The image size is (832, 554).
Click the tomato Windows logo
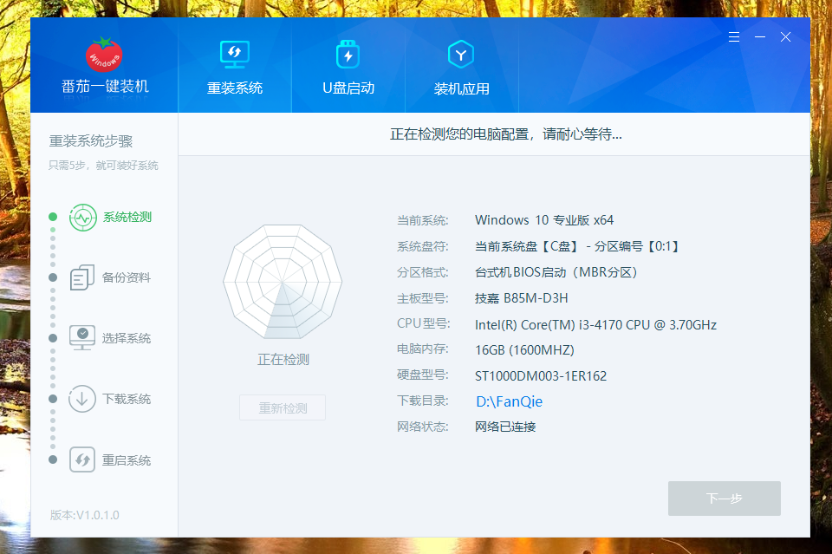click(104, 55)
